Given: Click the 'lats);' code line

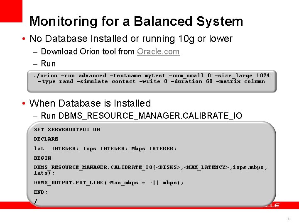Looking at the screenshot, I should 44,173.
